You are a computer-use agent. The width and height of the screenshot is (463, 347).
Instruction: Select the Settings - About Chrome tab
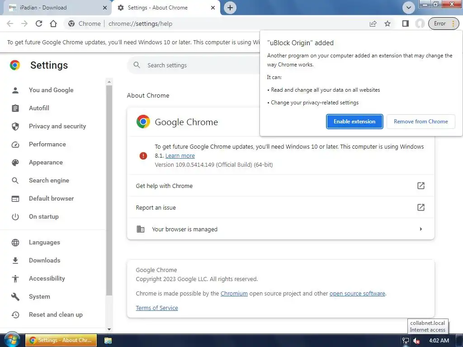(x=165, y=8)
